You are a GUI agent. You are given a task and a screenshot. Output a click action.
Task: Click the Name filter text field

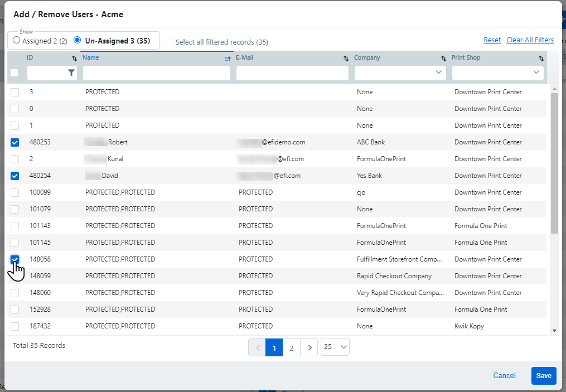click(156, 73)
